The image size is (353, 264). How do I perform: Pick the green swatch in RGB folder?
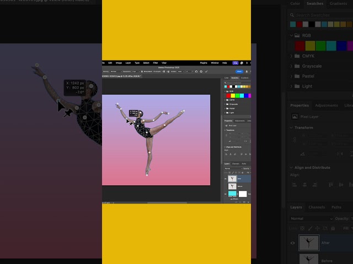tap(237, 96)
